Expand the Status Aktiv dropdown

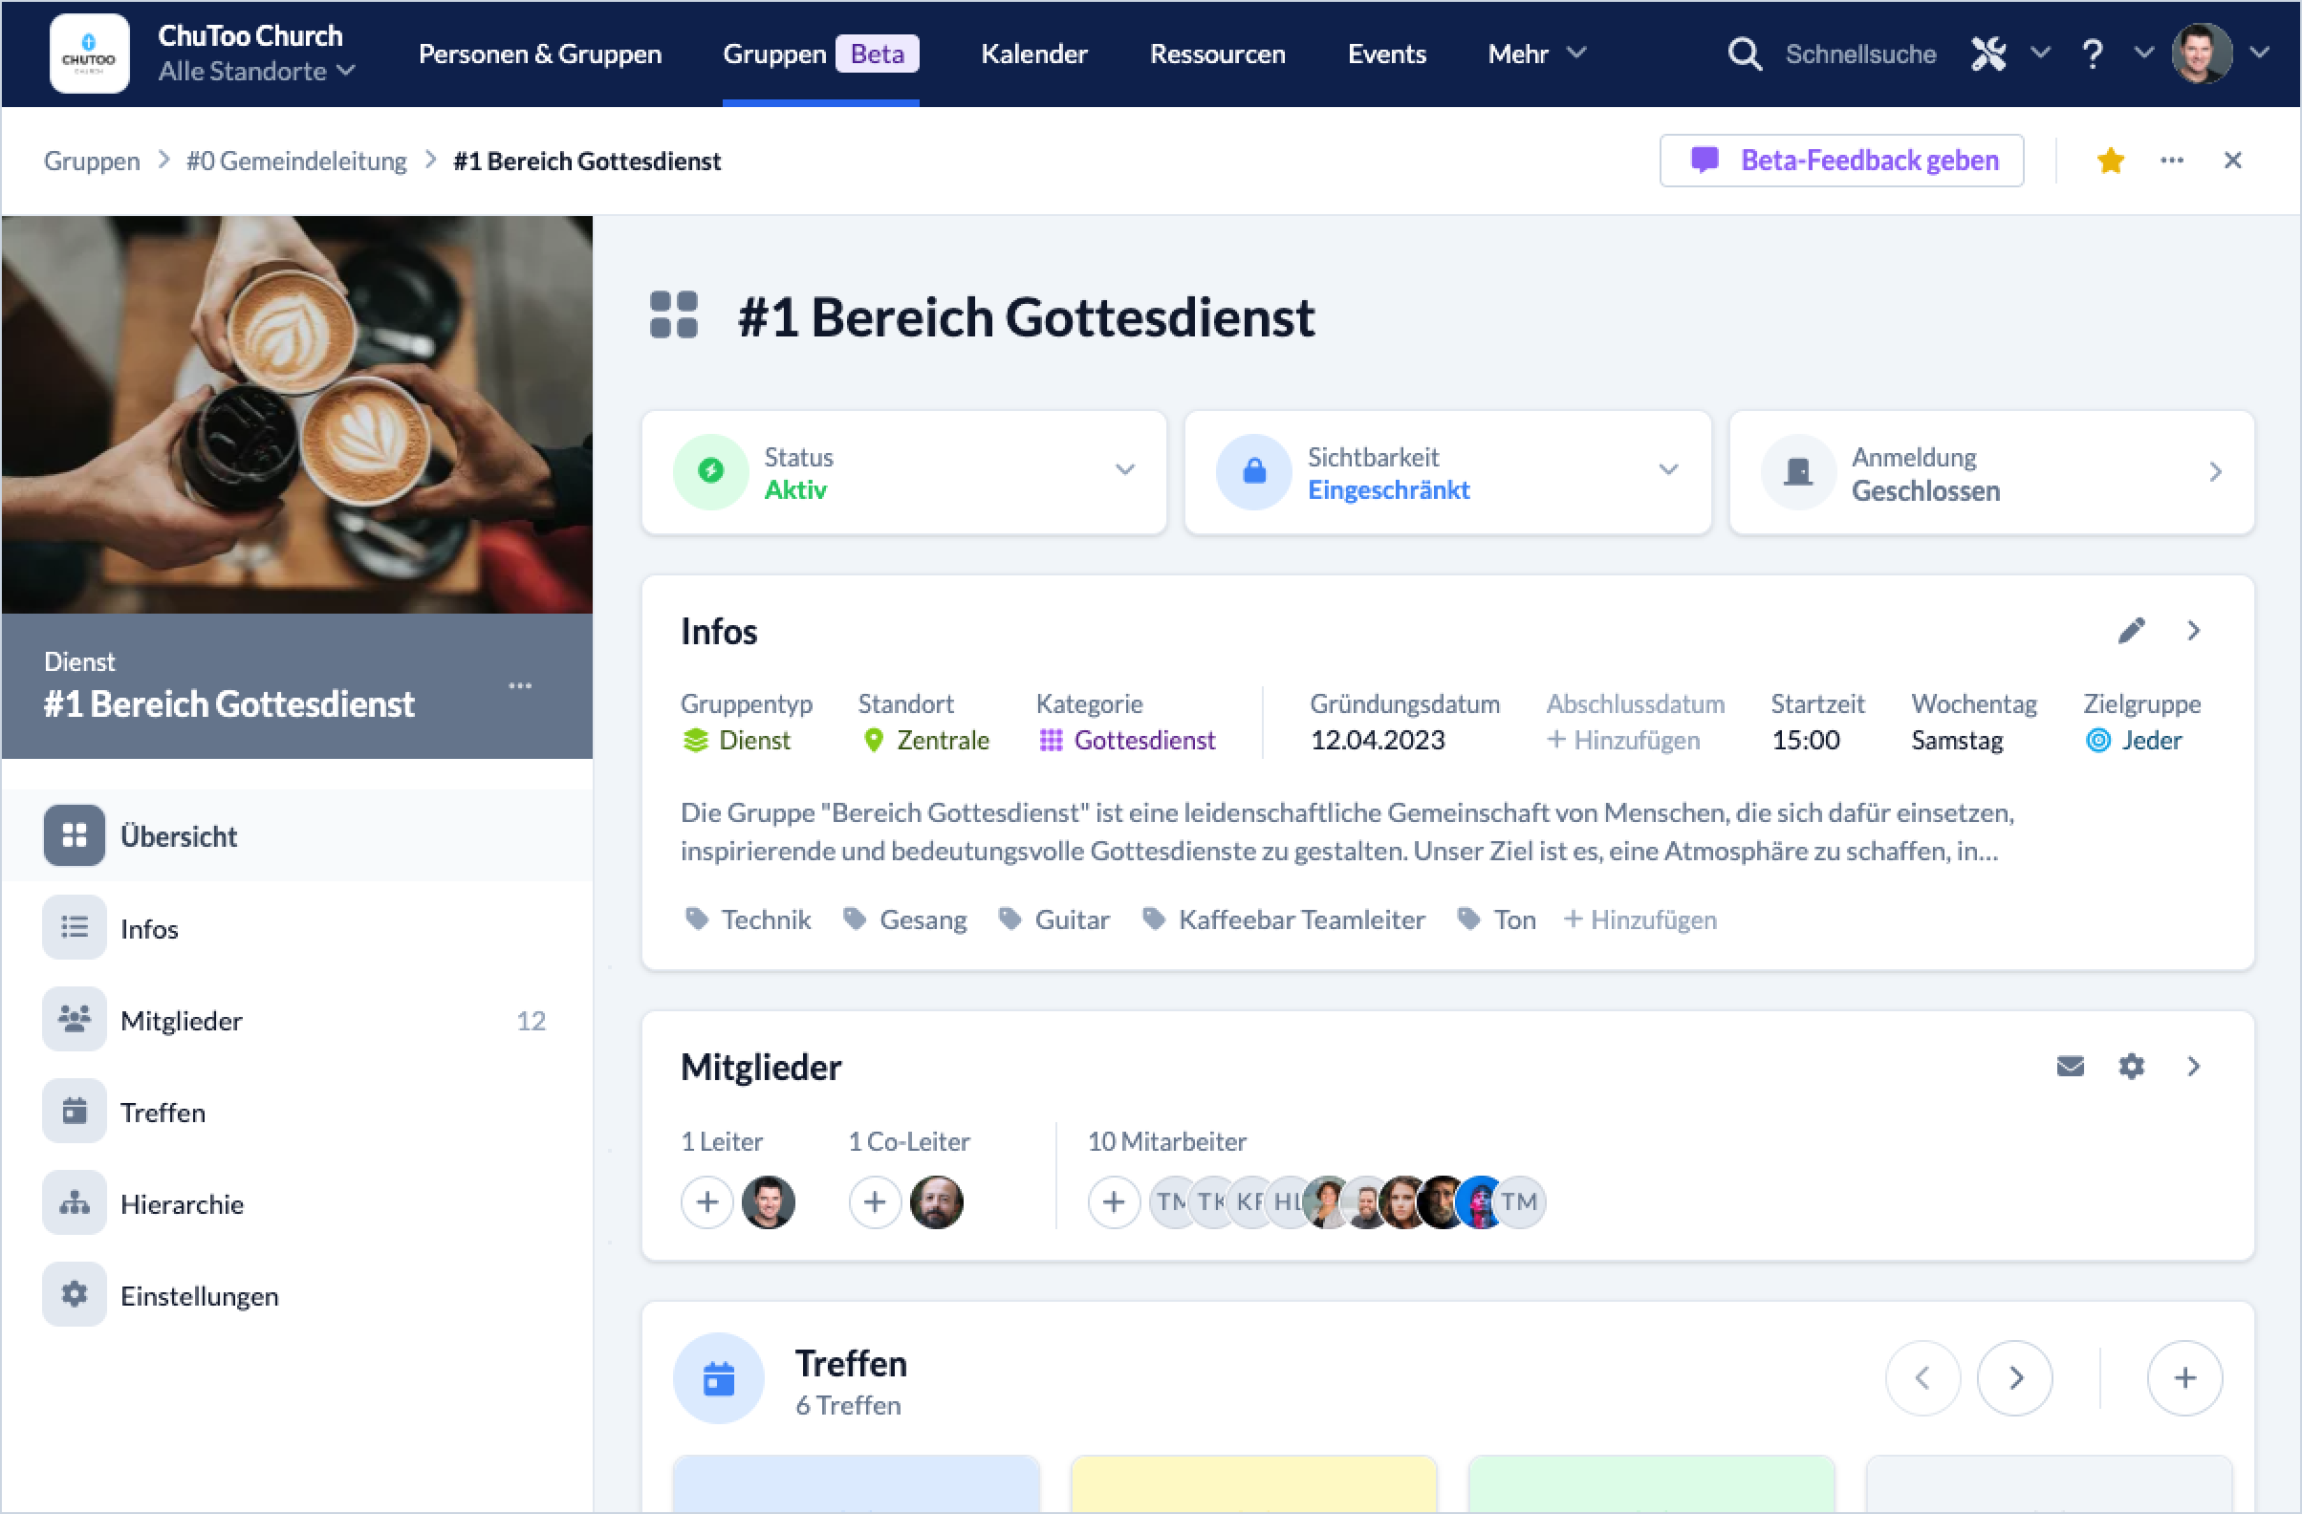point(1124,471)
